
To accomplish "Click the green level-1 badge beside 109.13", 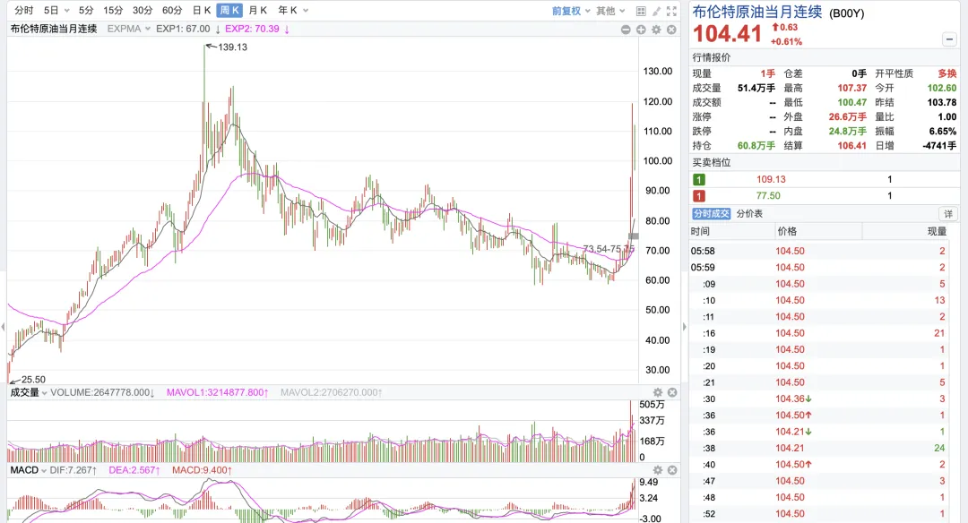I will coord(699,179).
